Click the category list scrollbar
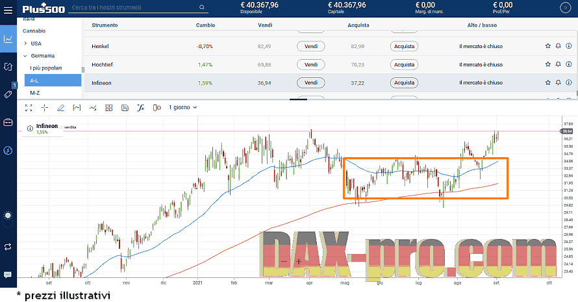The height and width of the screenshot is (302, 578). coord(83,69)
